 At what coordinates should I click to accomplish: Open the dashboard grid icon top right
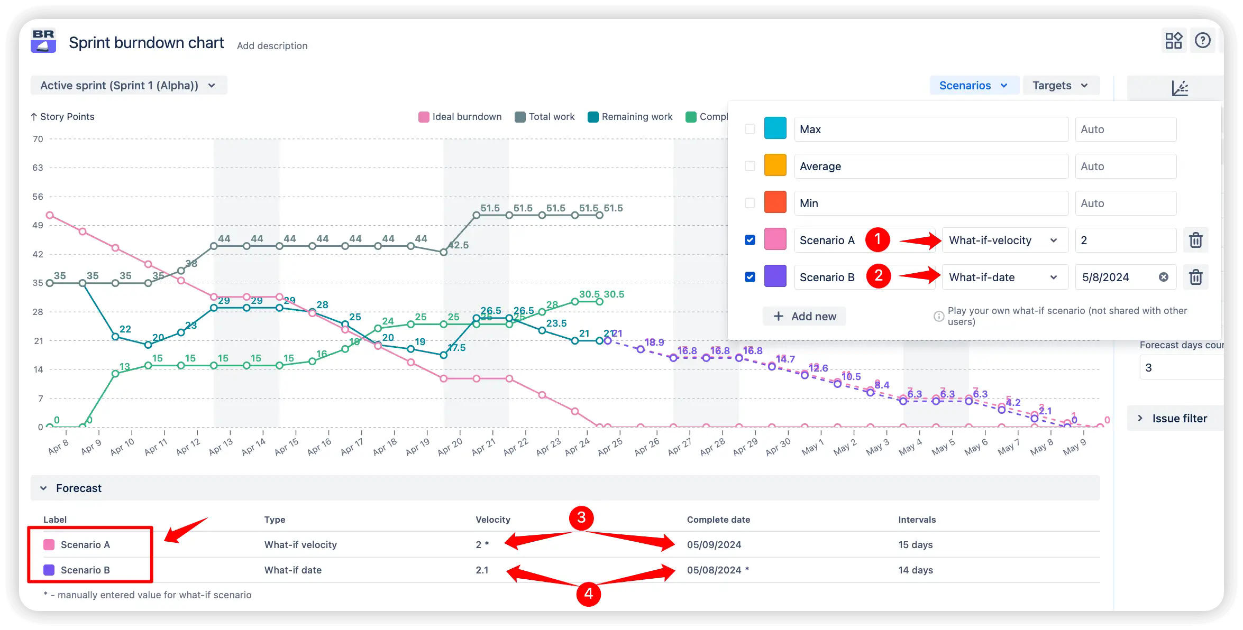[1173, 40]
